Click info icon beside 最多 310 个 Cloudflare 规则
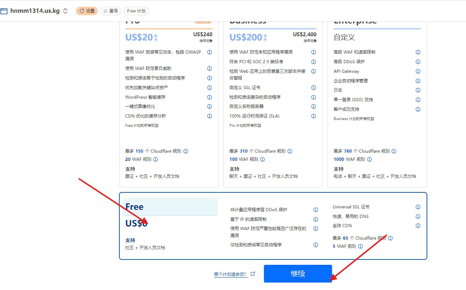The height and width of the screenshot is (290, 466). 290,151
